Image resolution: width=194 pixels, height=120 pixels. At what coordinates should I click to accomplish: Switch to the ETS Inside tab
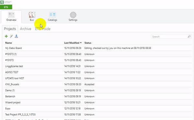click(x=43, y=29)
